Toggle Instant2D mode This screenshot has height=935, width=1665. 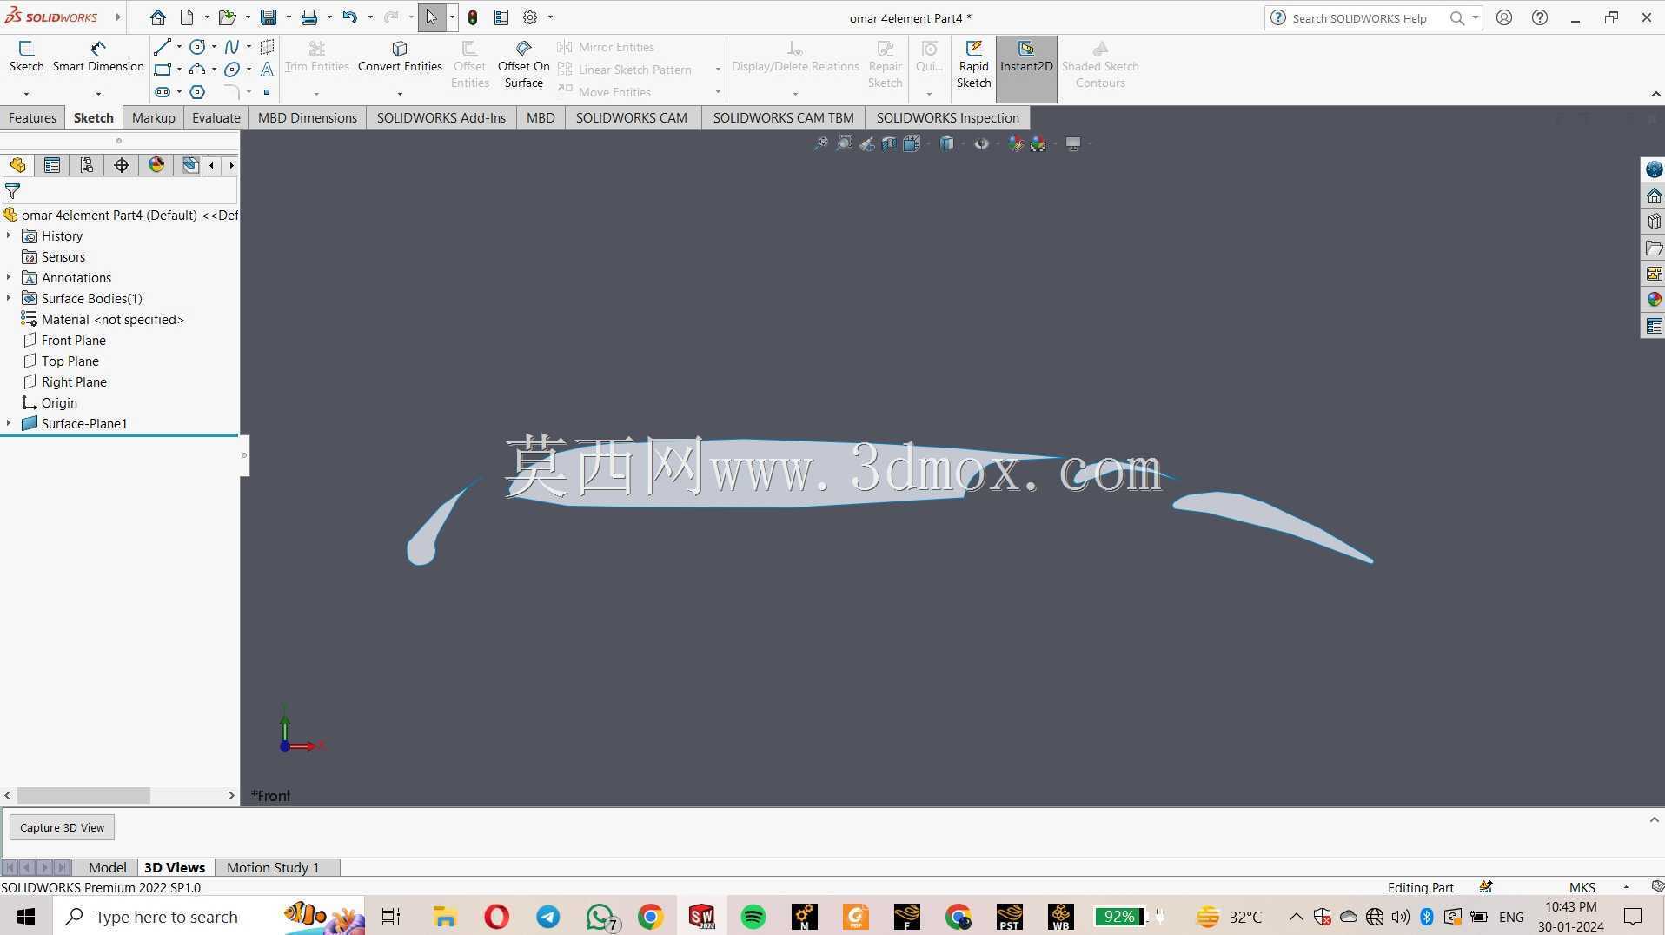pos(1026,69)
